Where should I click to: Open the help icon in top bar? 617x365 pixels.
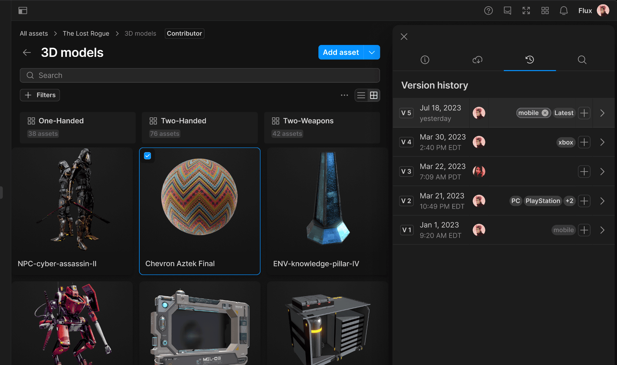click(488, 11)
